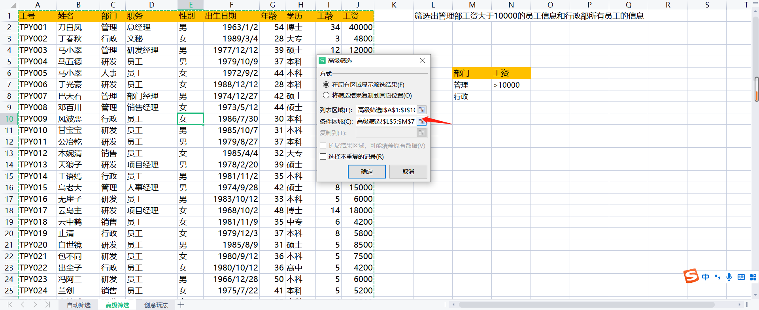Click name cell 云岛主

[x=78, y=210]
